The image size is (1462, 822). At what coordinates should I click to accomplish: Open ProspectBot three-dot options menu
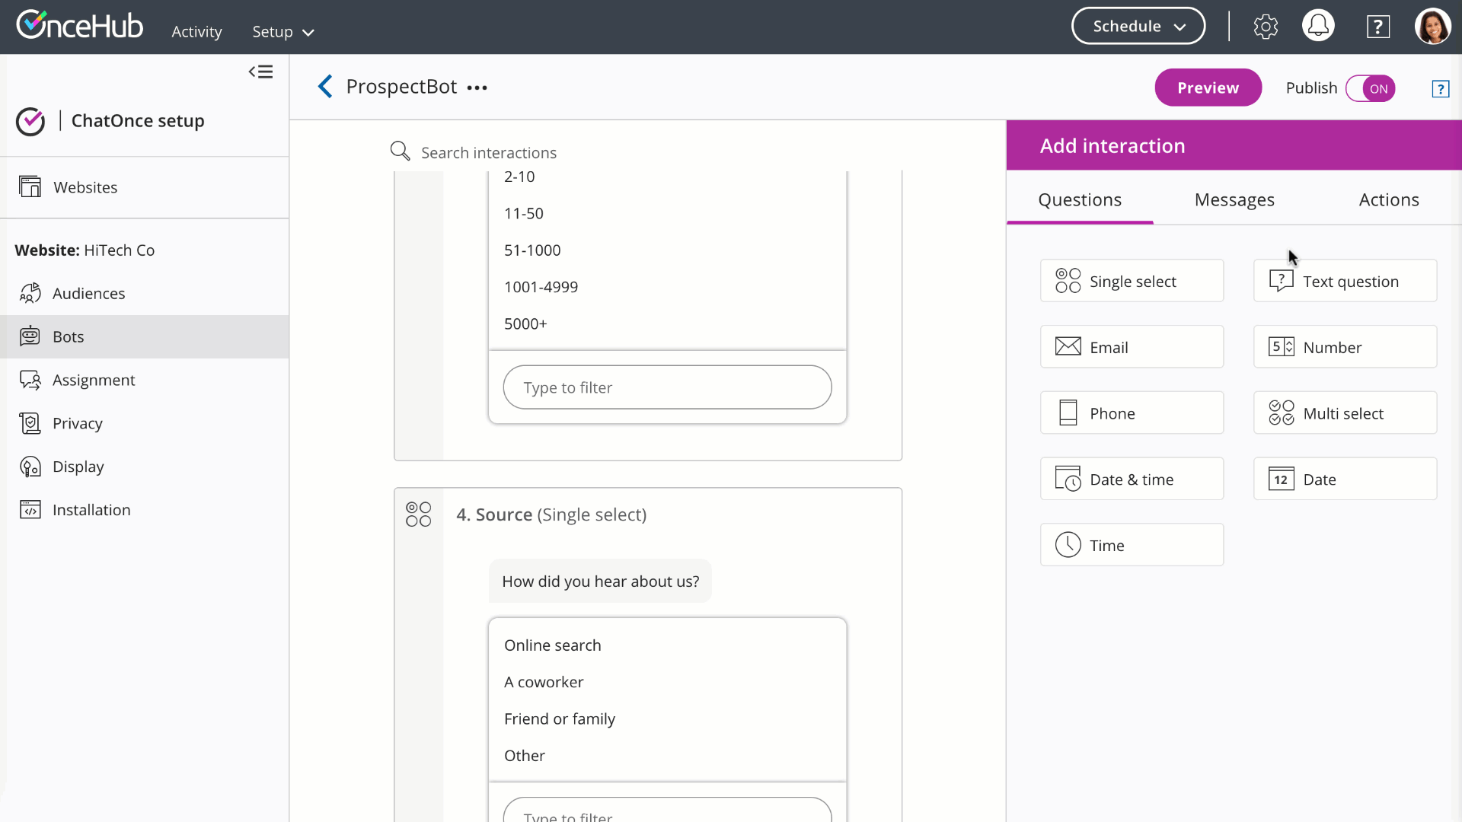pyautogui.click(x=477, y=88)
